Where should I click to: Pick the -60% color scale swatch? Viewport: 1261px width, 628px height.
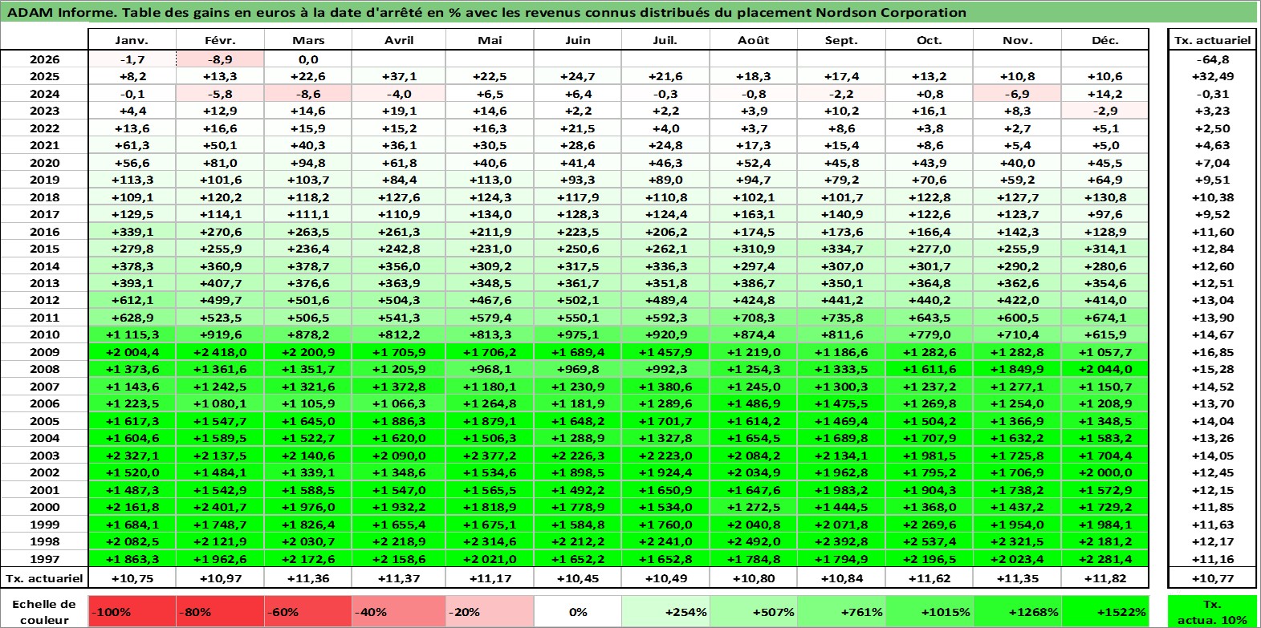[308, 611]
